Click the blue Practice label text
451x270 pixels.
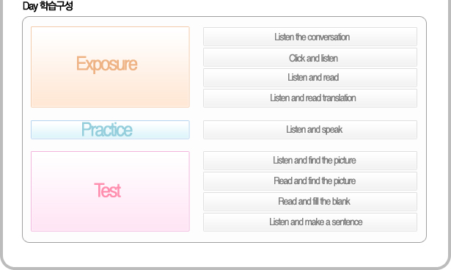click(x=107, y=130)
